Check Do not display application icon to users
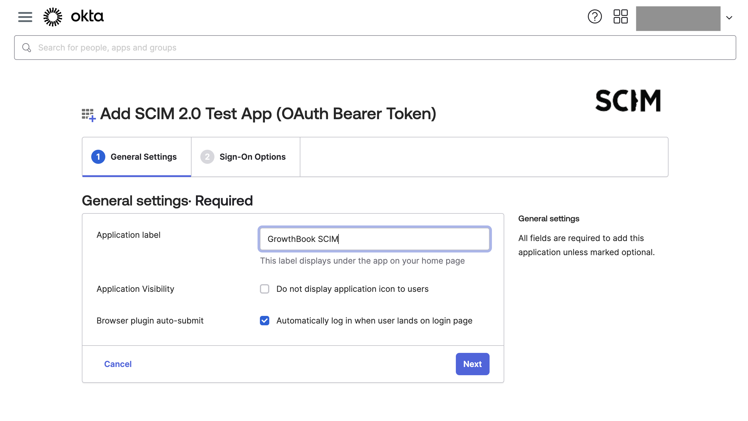 coord(264,289)
